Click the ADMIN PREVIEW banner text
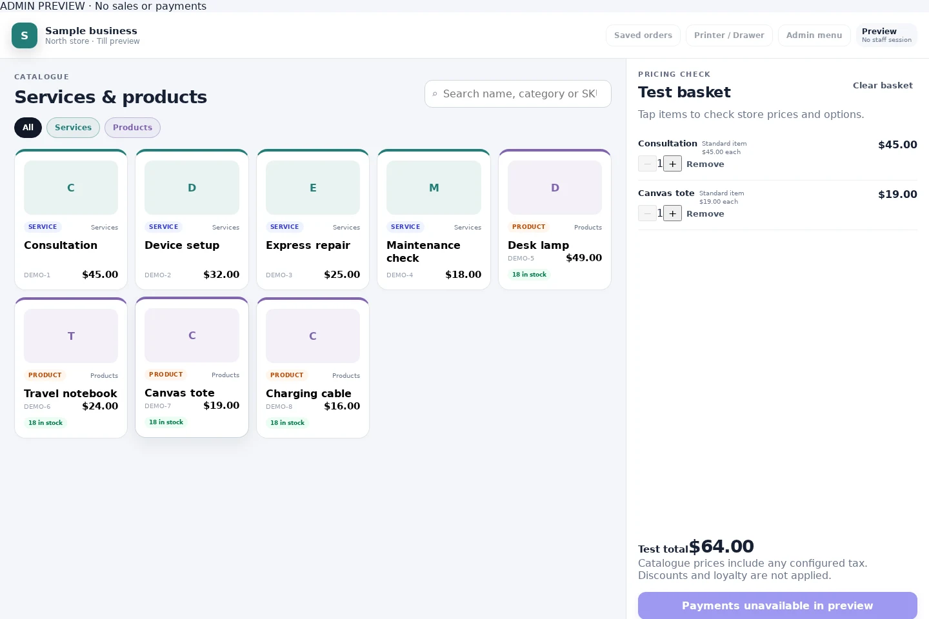This screenshot has width=929, height=619. 103,6
